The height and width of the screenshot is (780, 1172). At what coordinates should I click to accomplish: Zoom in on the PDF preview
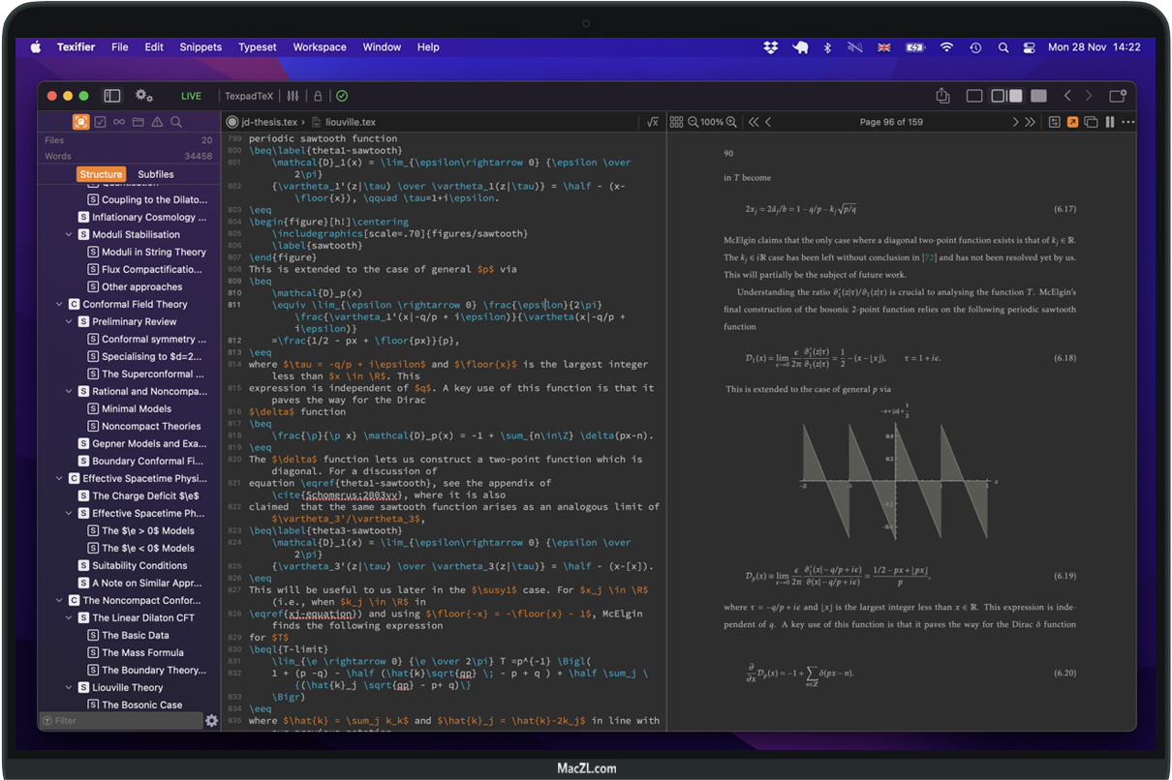731,122
